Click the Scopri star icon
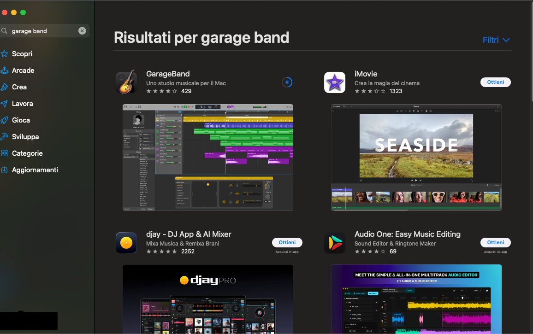Screen dimensions: 533x334 (x=5, y=54)
